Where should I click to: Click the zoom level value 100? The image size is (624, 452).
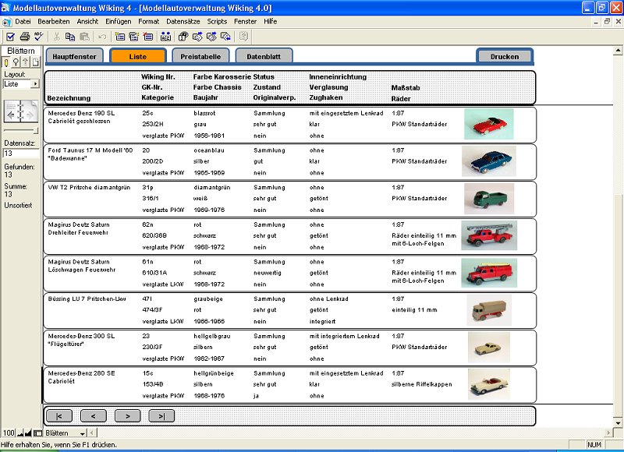[9, 433]
